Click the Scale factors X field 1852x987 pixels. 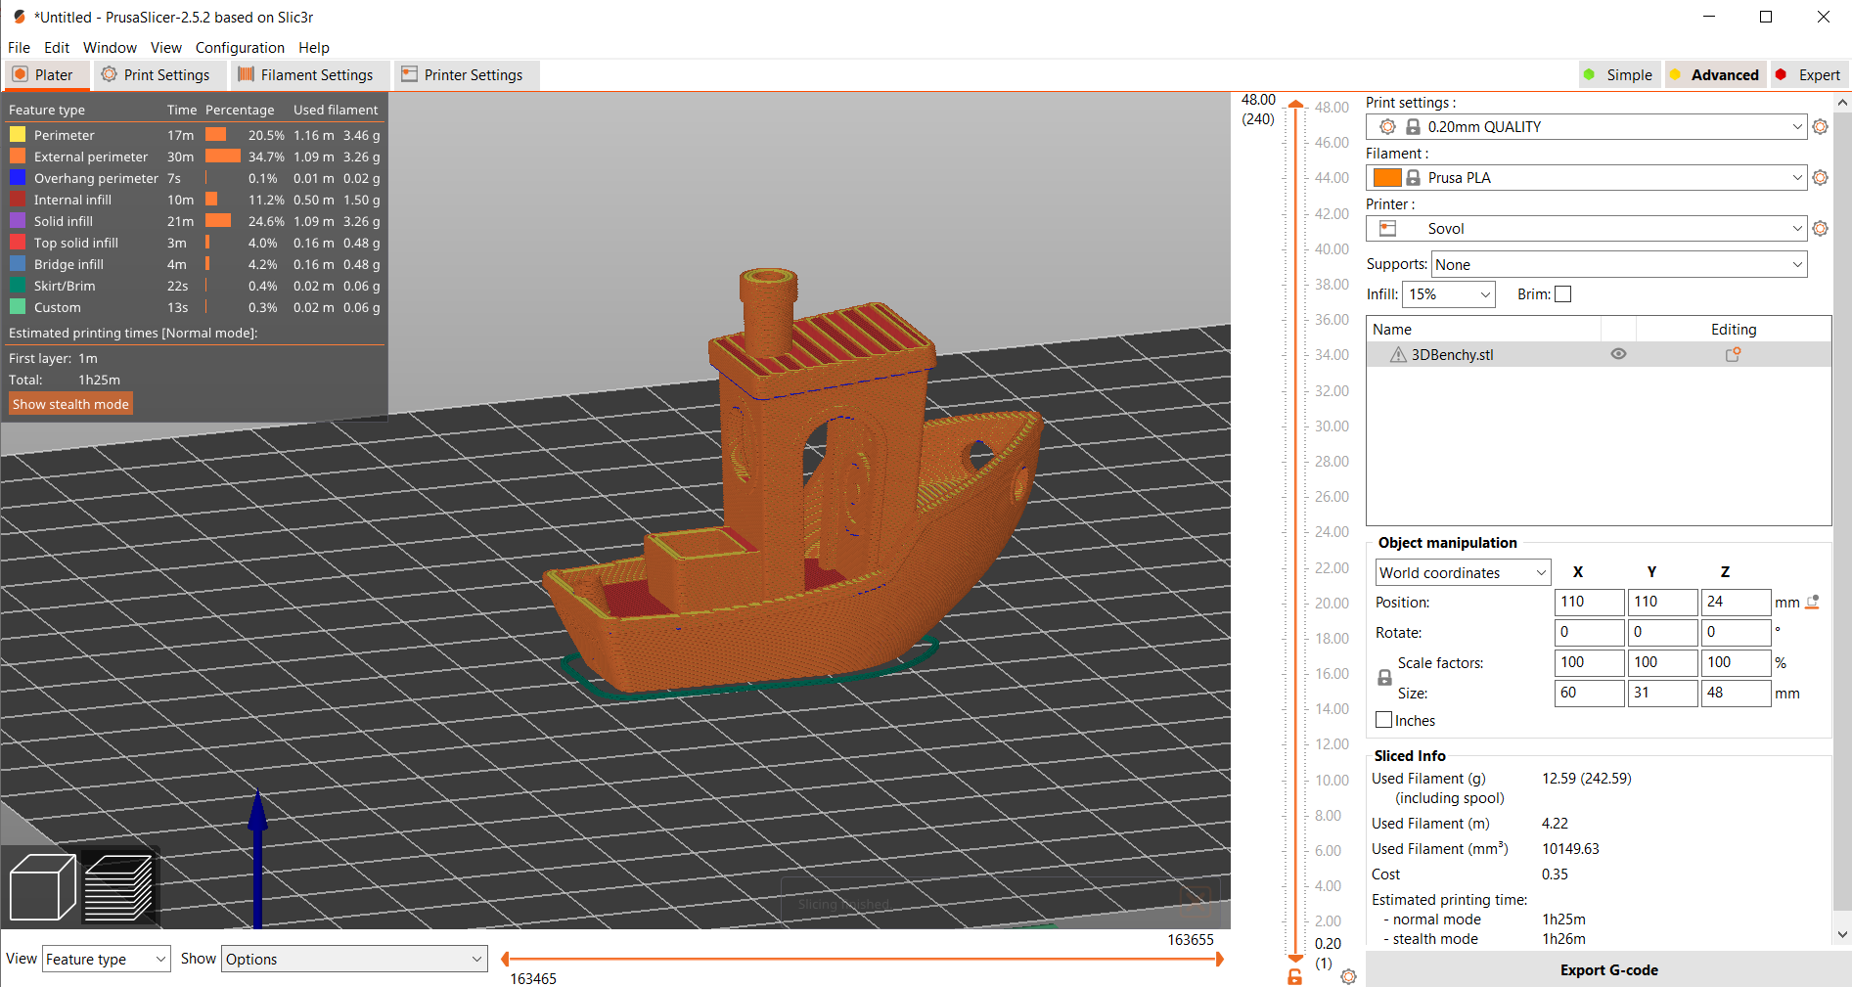pos(1589,663)
